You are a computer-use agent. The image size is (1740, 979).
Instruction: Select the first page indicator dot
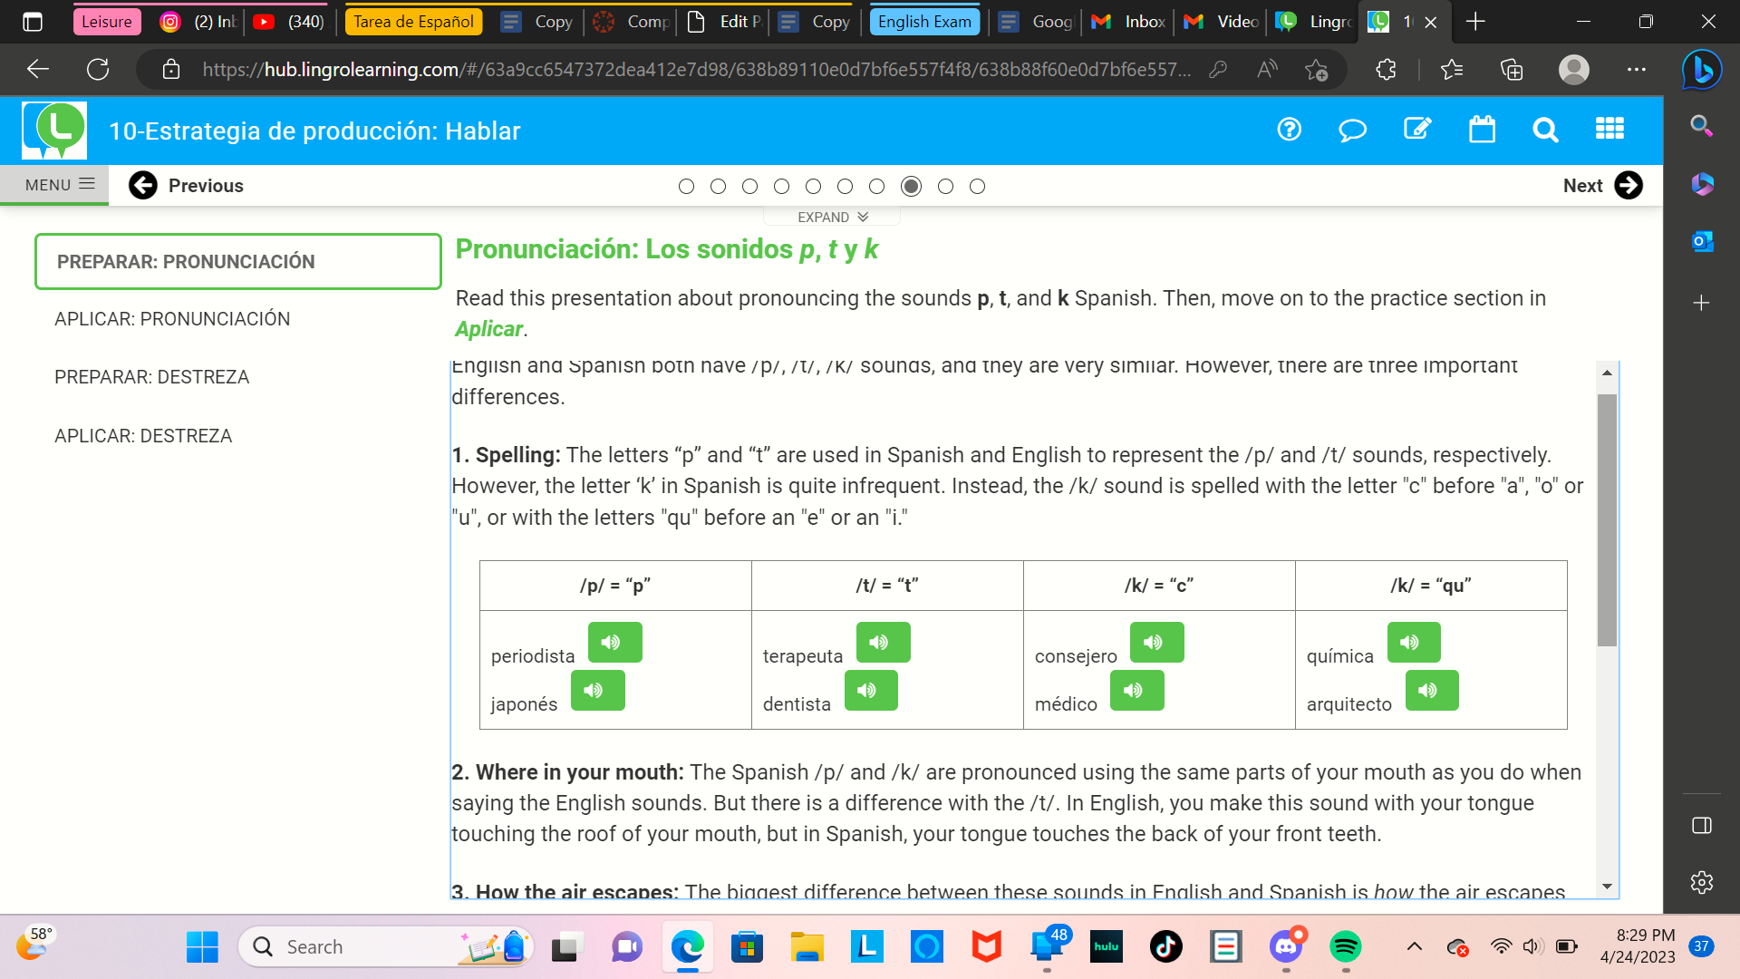pyautogui.click(x=686, y=187)
